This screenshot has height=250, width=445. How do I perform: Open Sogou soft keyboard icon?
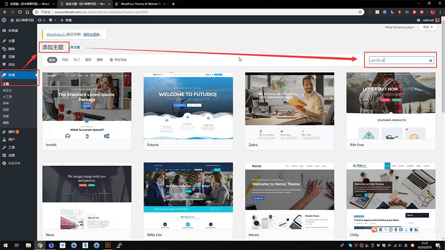tap(401, 230)
